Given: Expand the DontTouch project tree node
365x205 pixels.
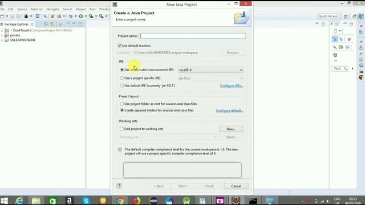Looking at the screenshot, I should pyautogui.click(x=2, y=30).
